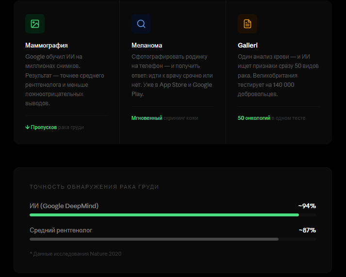This screenshot has height=277, width=346.
Task: Click the green image icon above Маммография
Action: coord(35,24)
